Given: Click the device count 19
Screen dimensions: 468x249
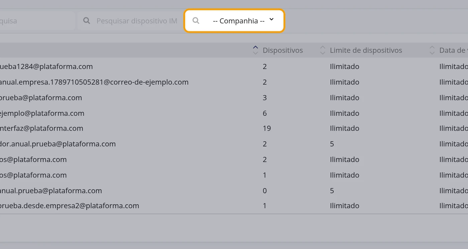Looking at the screenshot, I should coord(267,128).
